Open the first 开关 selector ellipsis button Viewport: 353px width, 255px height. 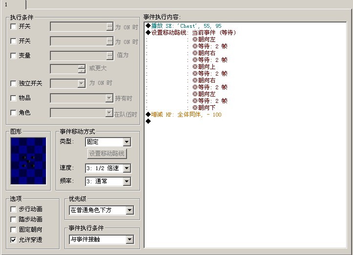pos(110,26)
